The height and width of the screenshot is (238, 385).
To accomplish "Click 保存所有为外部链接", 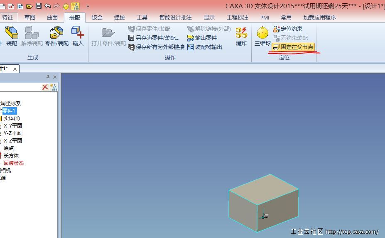I will [x=157, y=47].
